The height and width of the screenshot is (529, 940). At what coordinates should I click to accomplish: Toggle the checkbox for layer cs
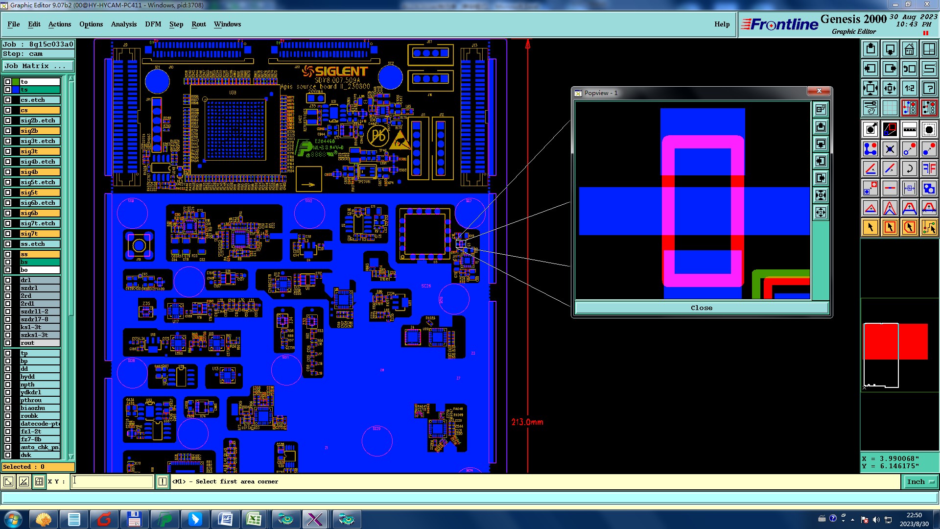[x=8, y=110]
